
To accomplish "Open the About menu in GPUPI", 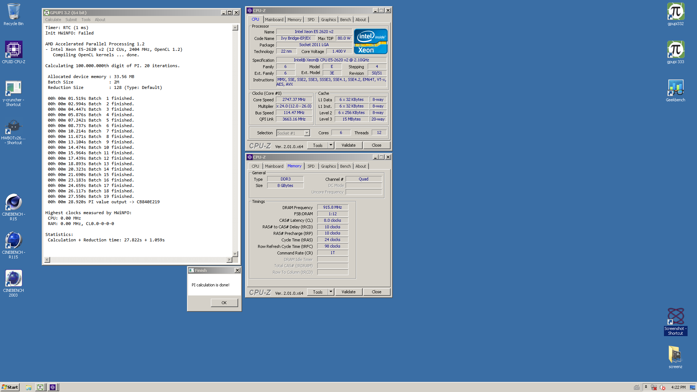I will tap(100, 20).
